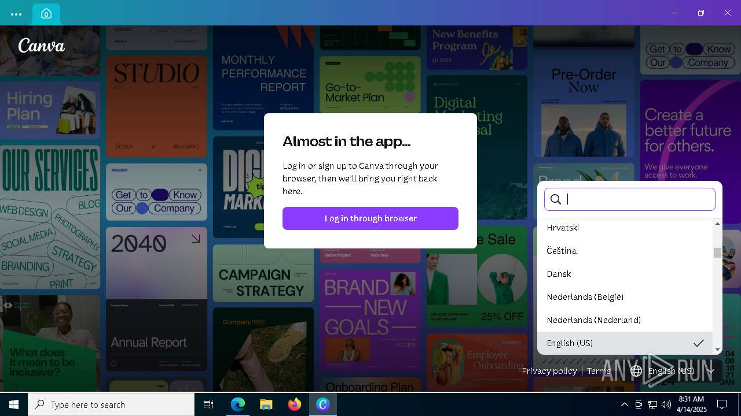Click the Brand New Goals thumbnail
The height and width of the screenshot is (416, 741).
[370, 321]
